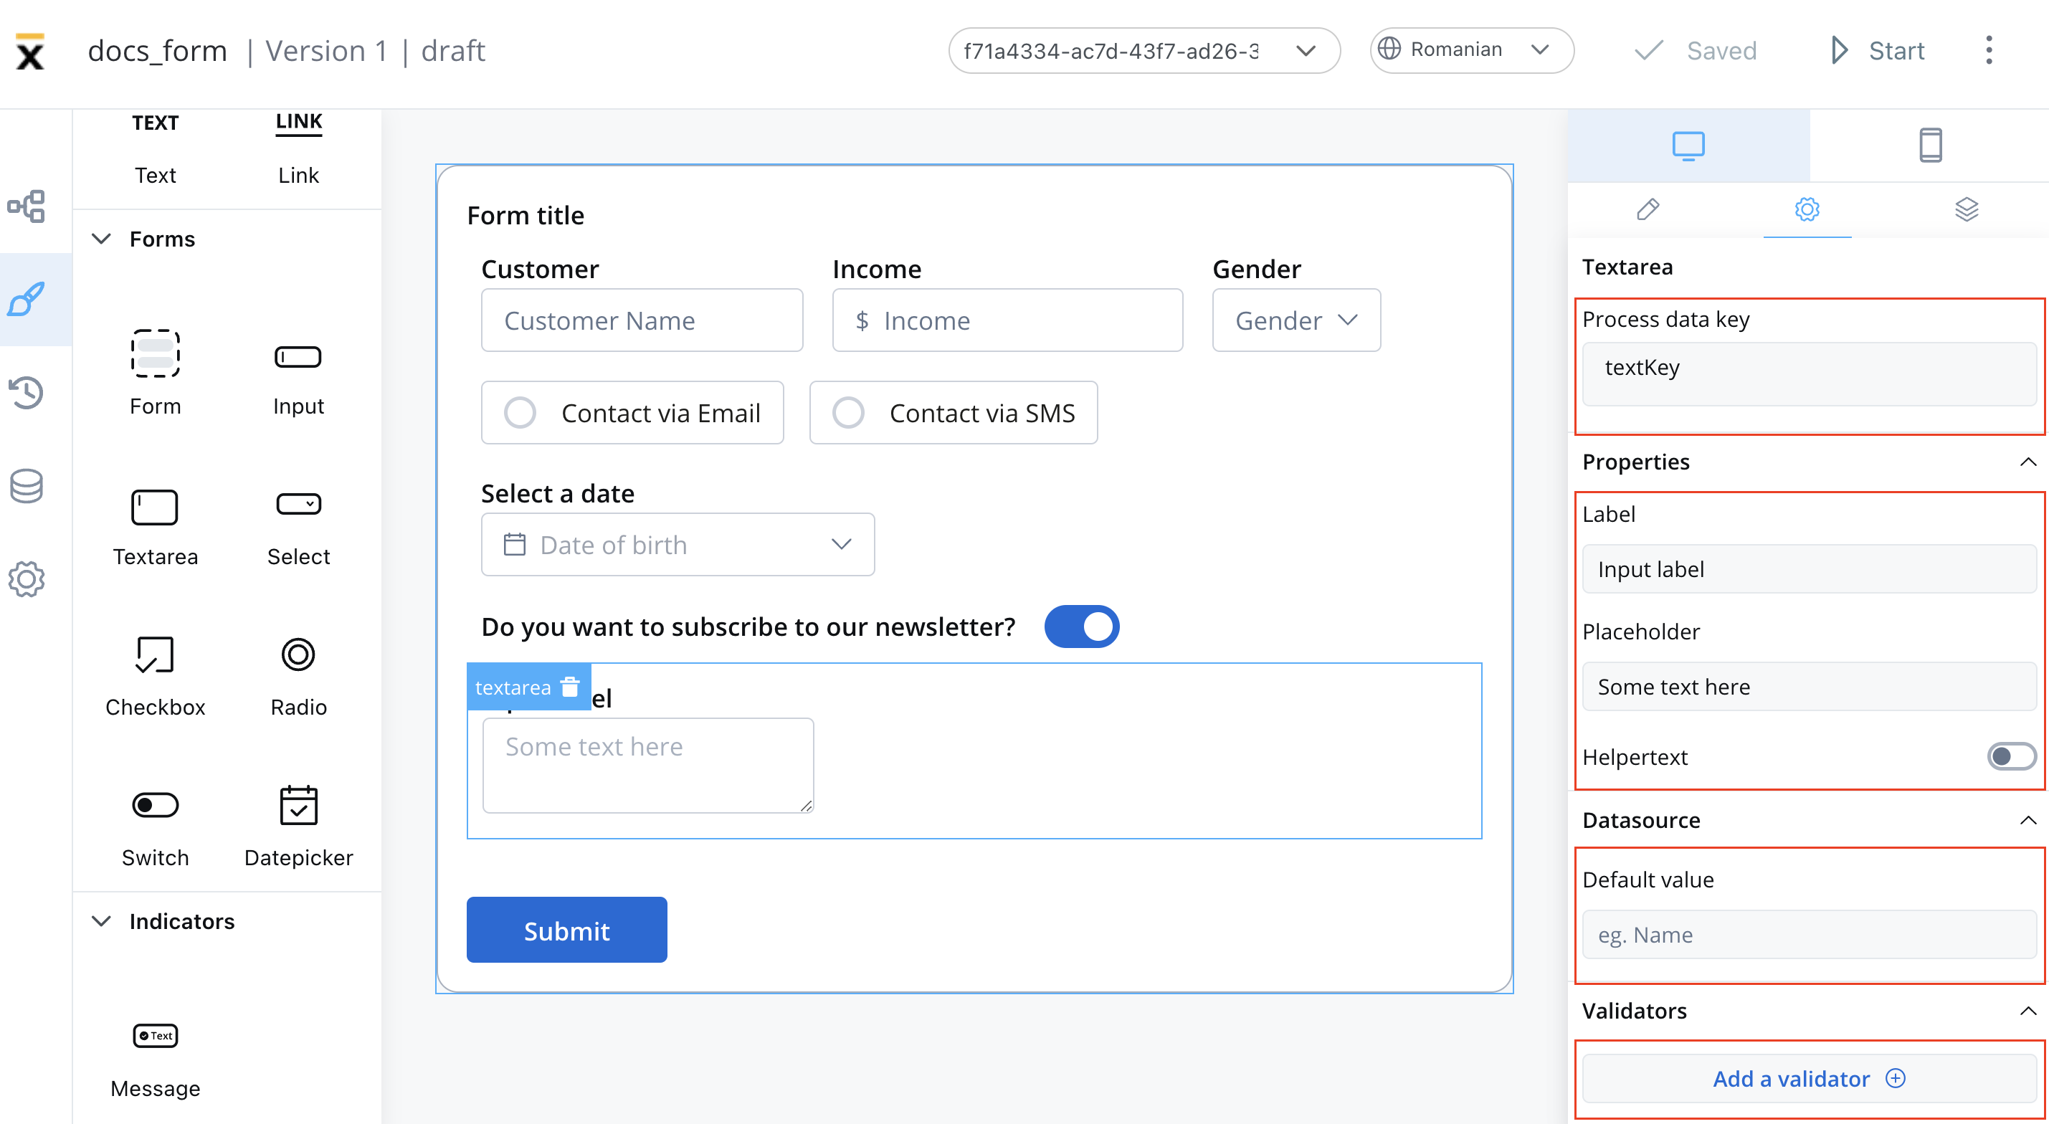The height and width of the screenshot is (1124, 2049).
Task: Click the Income input field
Action: coord(1007,320)
